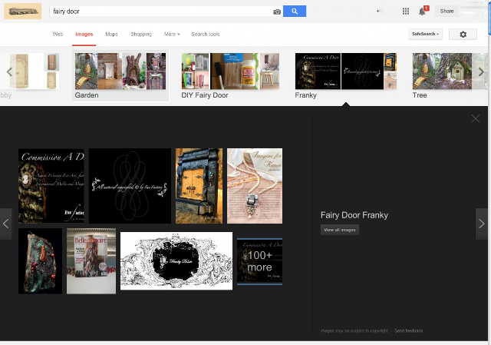Select the Images tab
491x345 pixels.
click(x=84, y=34)
